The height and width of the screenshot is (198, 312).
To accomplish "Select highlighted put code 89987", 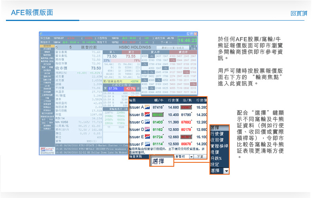I will (186, 107).
